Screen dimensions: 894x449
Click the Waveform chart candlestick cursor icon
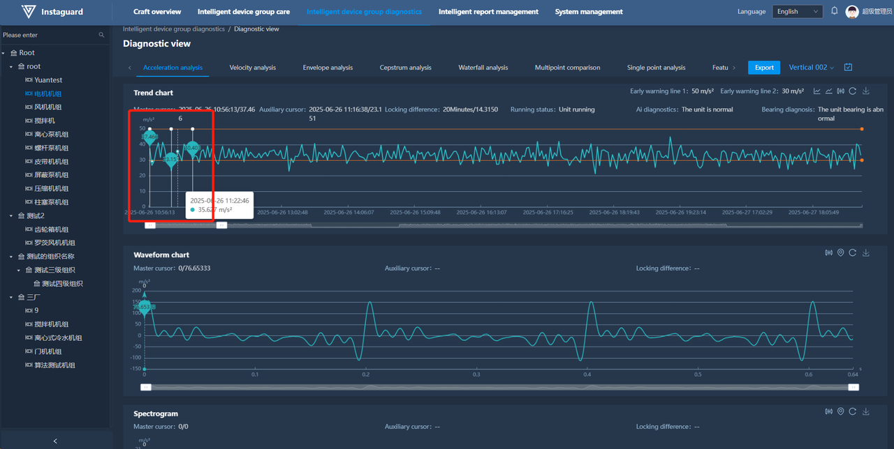click(x=829, y=253)
